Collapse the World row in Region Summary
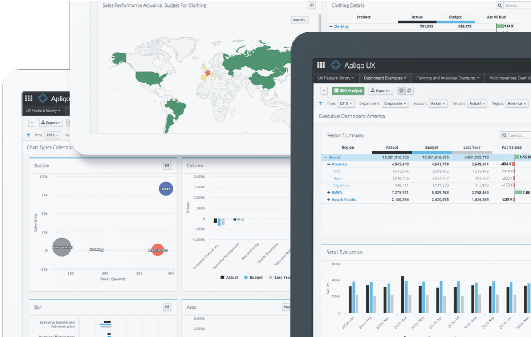 [326, 157]
